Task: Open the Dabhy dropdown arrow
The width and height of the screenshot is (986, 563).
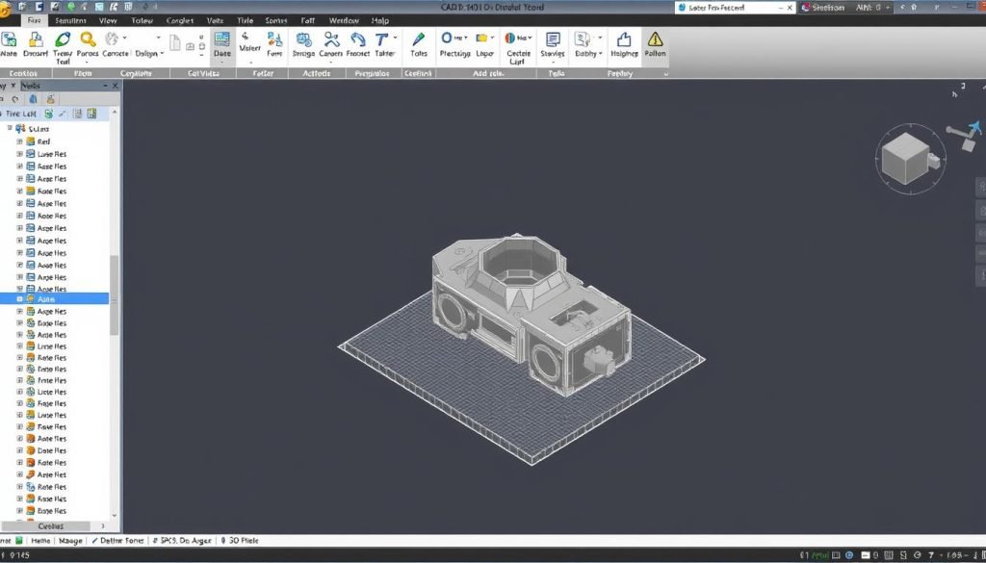Action: coord(601,40)
